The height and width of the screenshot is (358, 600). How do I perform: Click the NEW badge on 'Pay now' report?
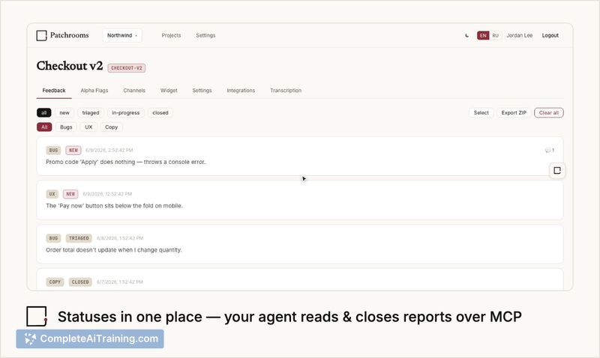tap(70, 194)
